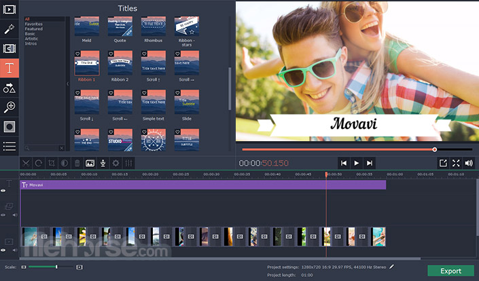Click the scissors Split tool
479x281 pixels.
(26, 163)
